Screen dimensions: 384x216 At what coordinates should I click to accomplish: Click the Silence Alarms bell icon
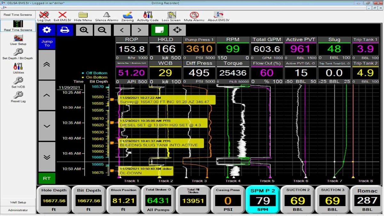tap(106, 15)
